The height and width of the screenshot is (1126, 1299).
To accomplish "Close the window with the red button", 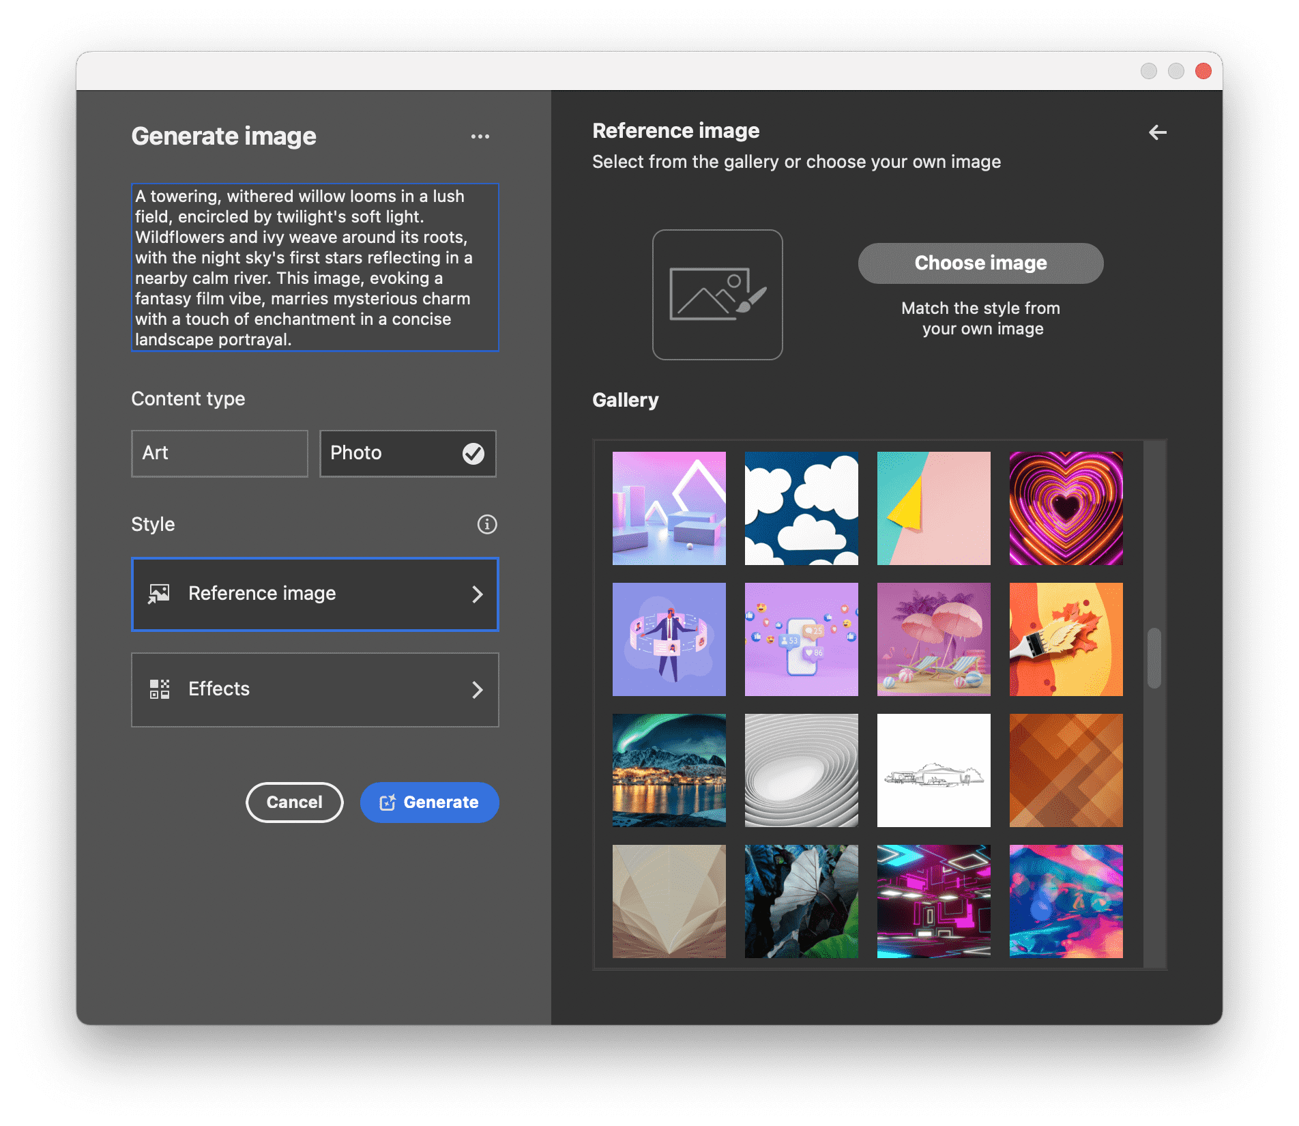I will [1203, 71].
